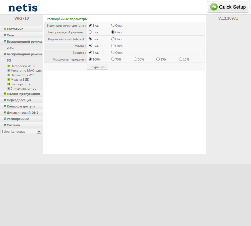Screen dimensions: 251x226
Task: Click the Мощность передачи label
Action: (69, 60)
